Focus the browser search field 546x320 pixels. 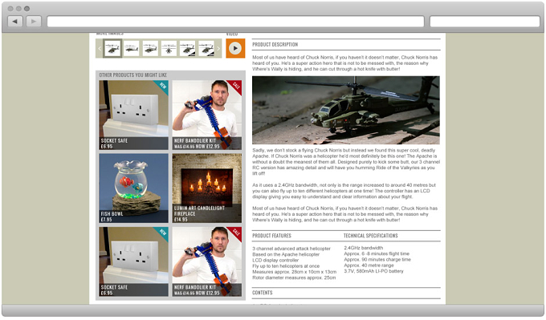(x=485, y=21)
